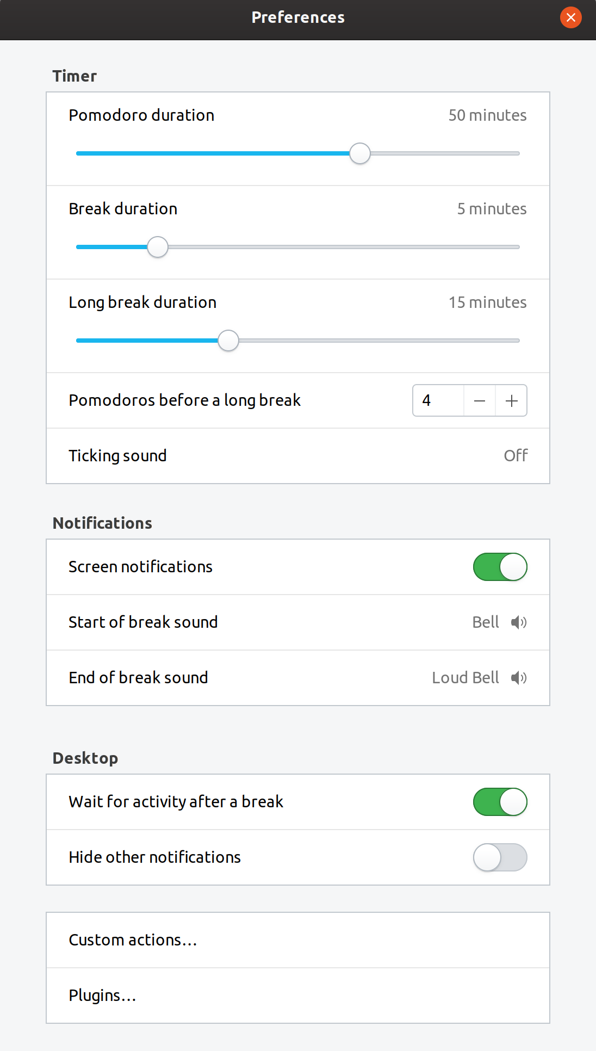Click the Pomodoro duration slider handle

(x=359, y=153)
